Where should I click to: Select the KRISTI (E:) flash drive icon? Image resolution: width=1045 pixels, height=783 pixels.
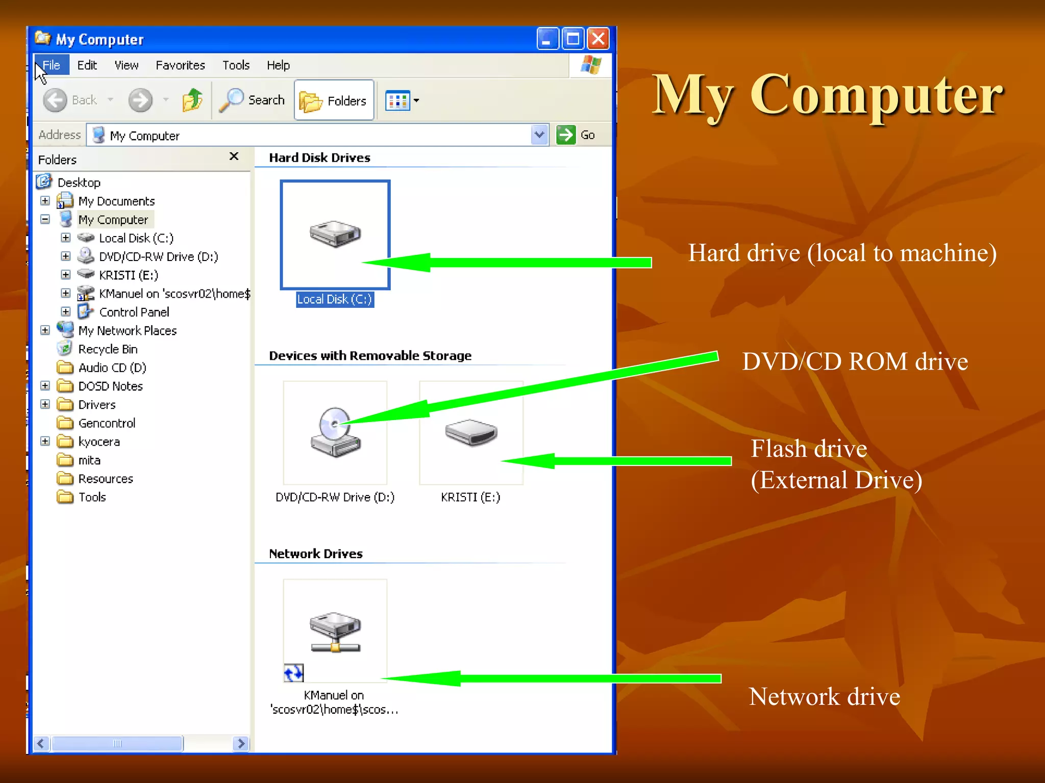(471, 433)
